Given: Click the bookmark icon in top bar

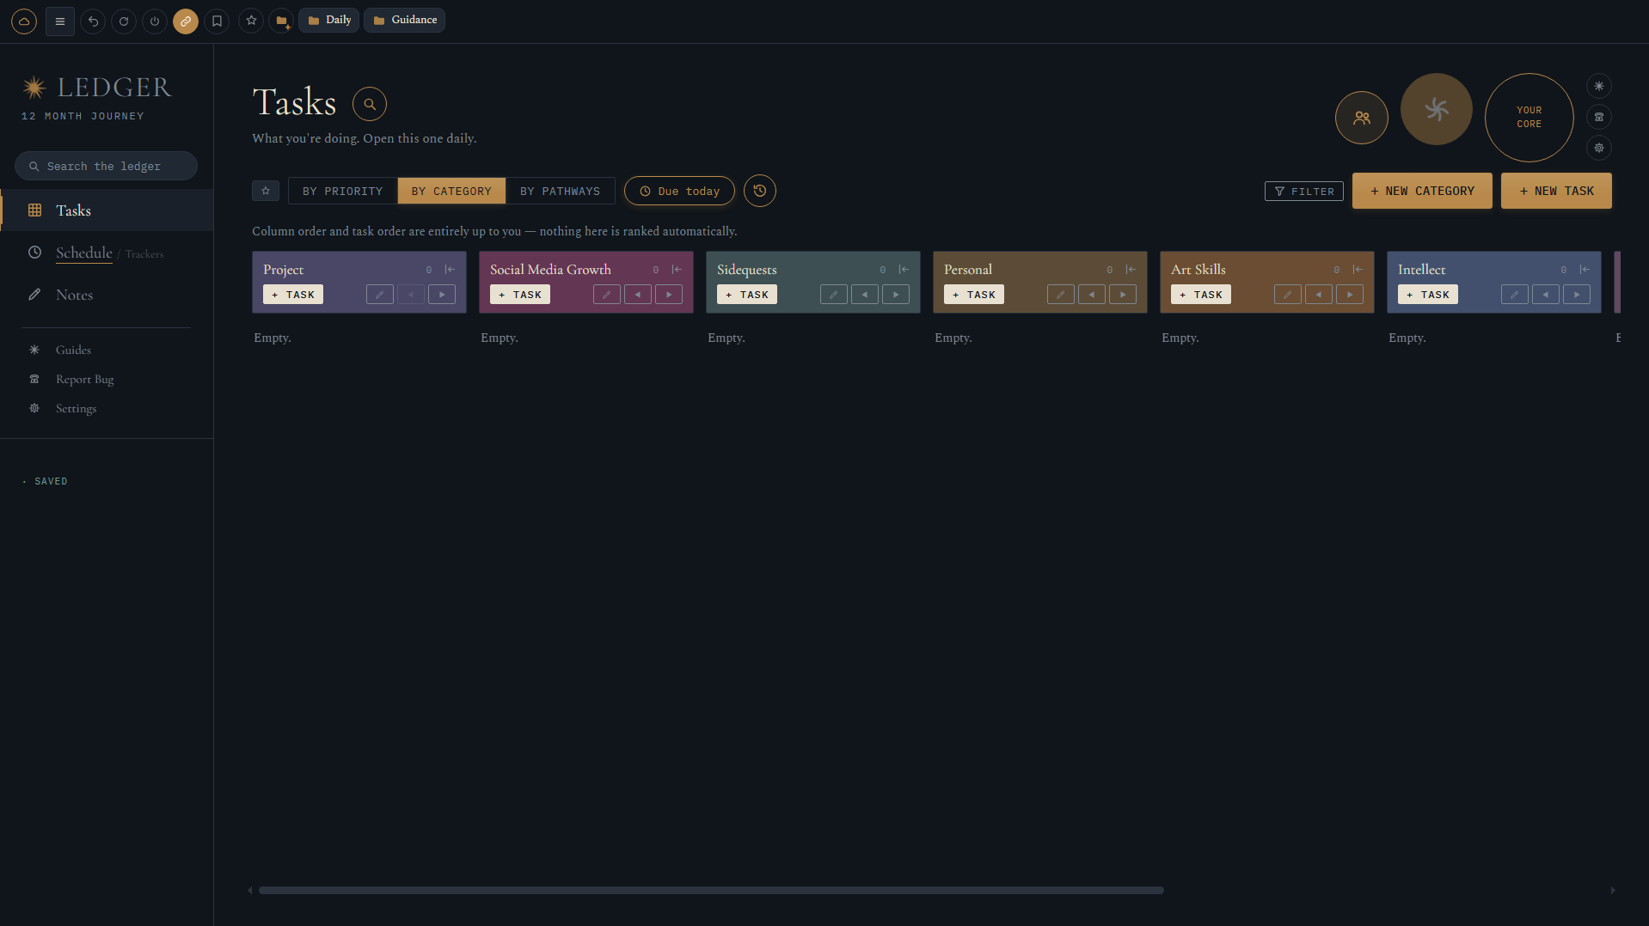Looking at the screenshot, I should point(217,21).
